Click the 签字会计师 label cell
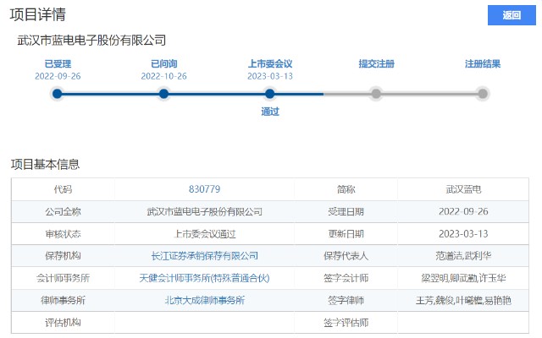This screenshot has width=542, height=338. tap(346, 278)
